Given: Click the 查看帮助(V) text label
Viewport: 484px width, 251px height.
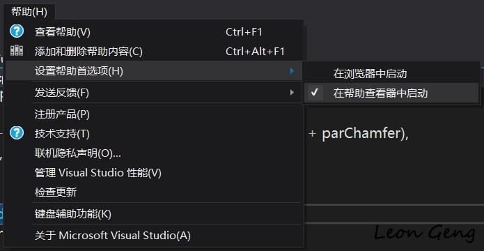Looking at the screenshot, I should 63,32.
